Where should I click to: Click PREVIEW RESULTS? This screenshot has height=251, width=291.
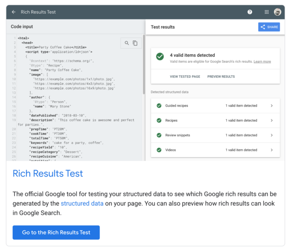click(x=221, y=77)
